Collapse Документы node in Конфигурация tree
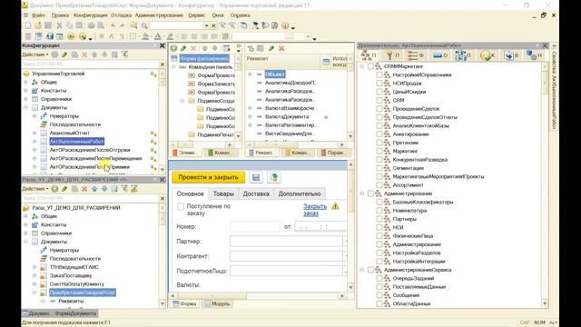 pyautogui.click(x=26, y=107)
